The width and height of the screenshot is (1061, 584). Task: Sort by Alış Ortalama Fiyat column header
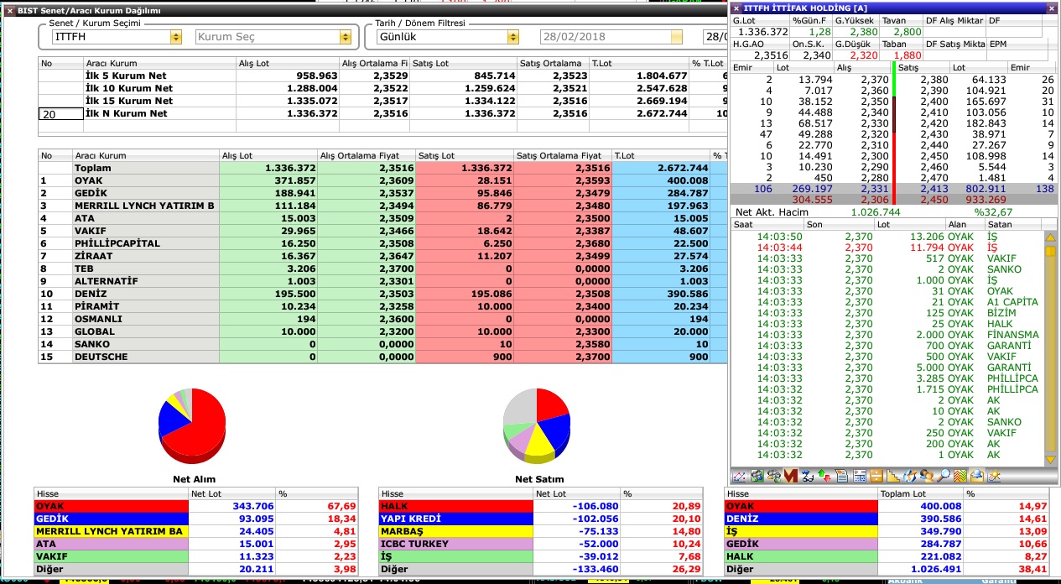pos(366,155)
